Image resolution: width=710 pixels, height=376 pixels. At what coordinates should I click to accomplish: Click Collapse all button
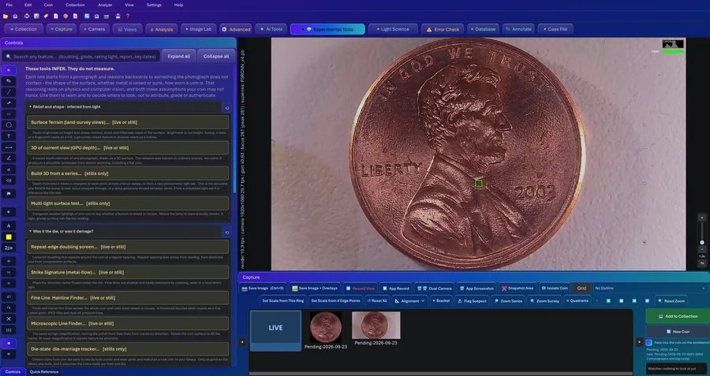[x=216, y=57]
